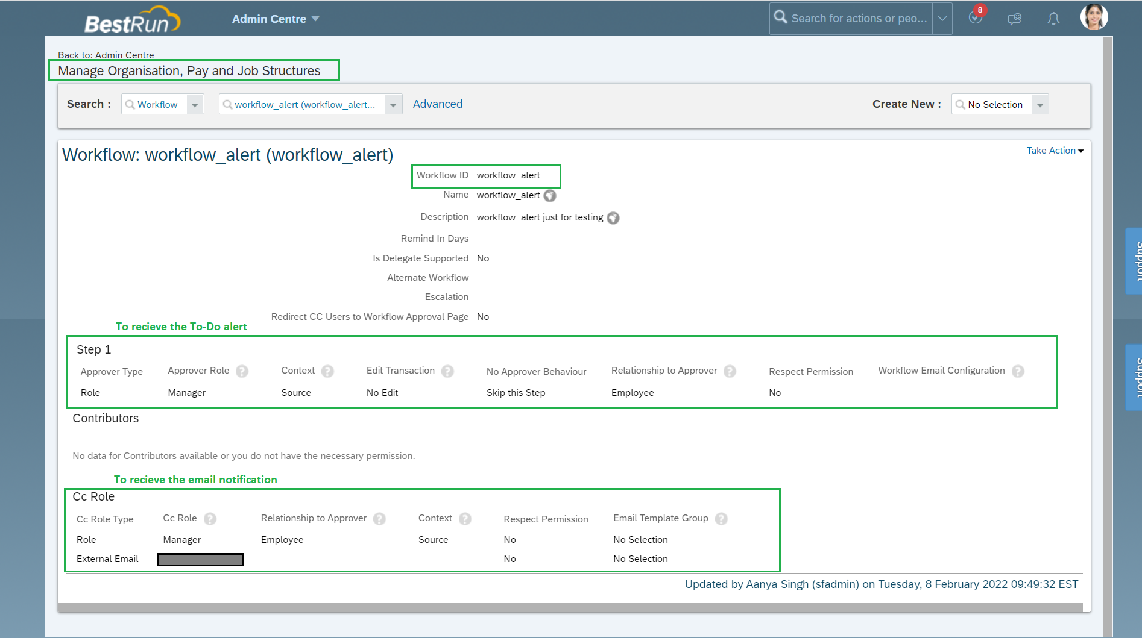Screen dimensions: 1142x638
Task: Expand the workflow_alert search results dropdown
Action: [x=393, y=105]
